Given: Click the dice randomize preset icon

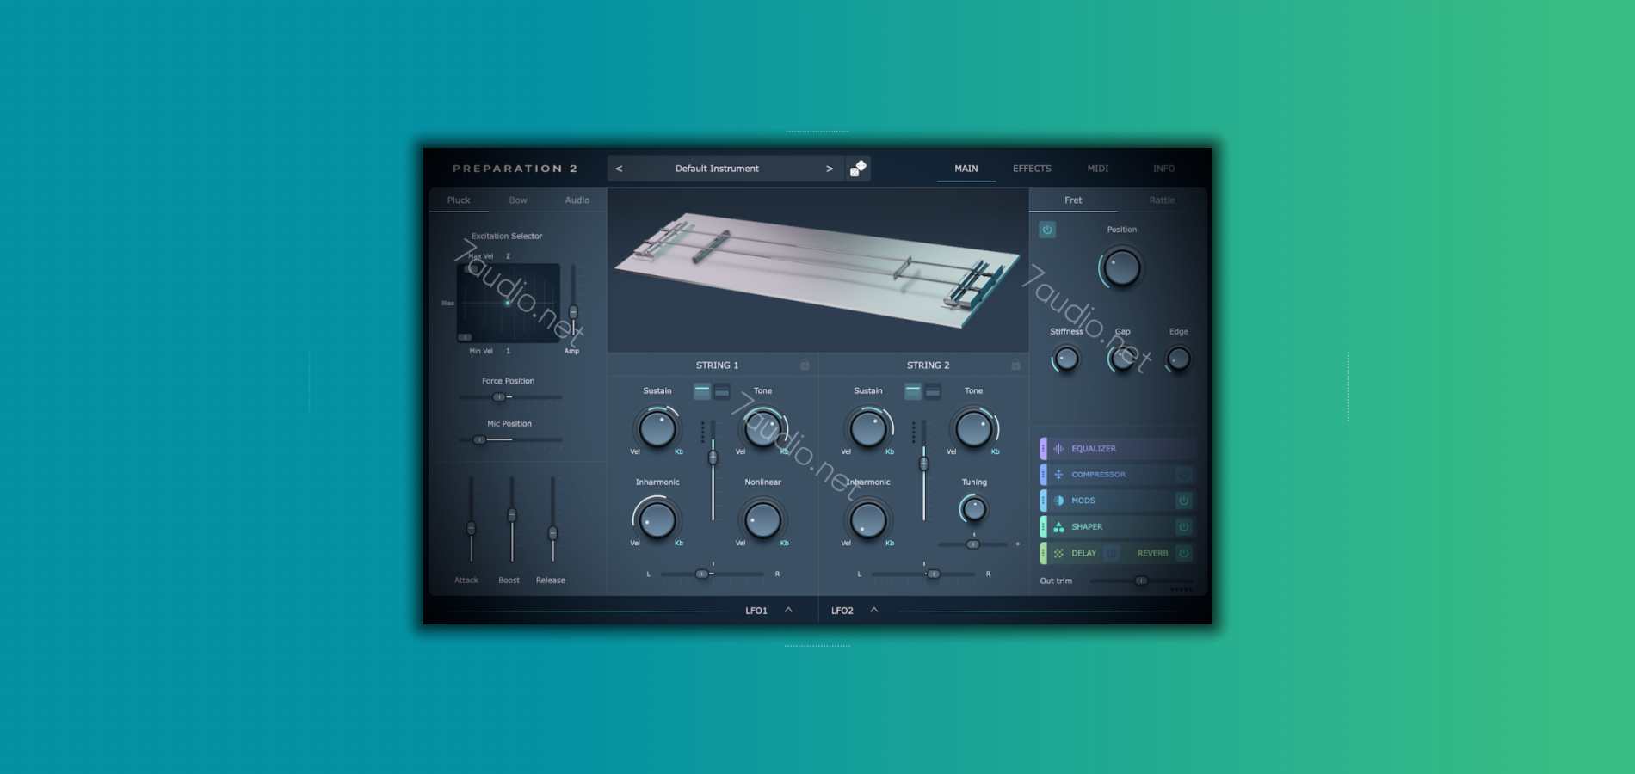Looking at the screenshot, I should [858, 169].
